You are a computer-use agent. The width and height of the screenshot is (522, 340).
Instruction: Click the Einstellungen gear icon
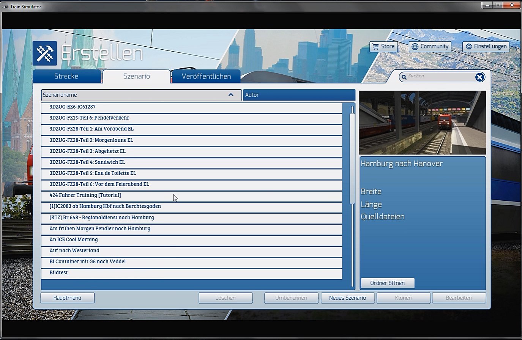point(469,46)
